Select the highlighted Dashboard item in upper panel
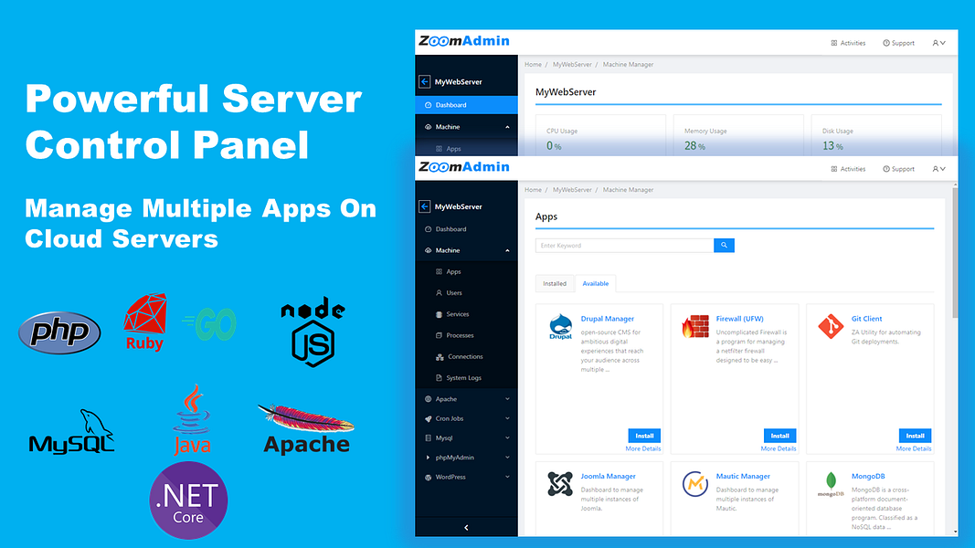975x548 pixels. (x=466, y=105)
